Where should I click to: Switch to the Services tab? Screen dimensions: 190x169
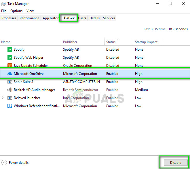coord(109,18)
